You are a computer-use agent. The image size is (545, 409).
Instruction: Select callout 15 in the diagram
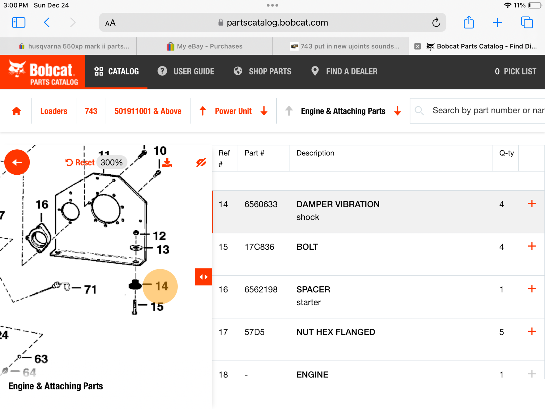pyautogui.click(x=157, y=307)
